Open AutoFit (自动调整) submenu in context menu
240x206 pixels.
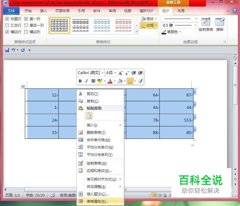click(x=100, y=187)
